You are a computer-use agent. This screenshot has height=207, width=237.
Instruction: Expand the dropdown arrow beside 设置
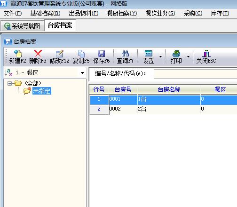(x=160, y=56)
